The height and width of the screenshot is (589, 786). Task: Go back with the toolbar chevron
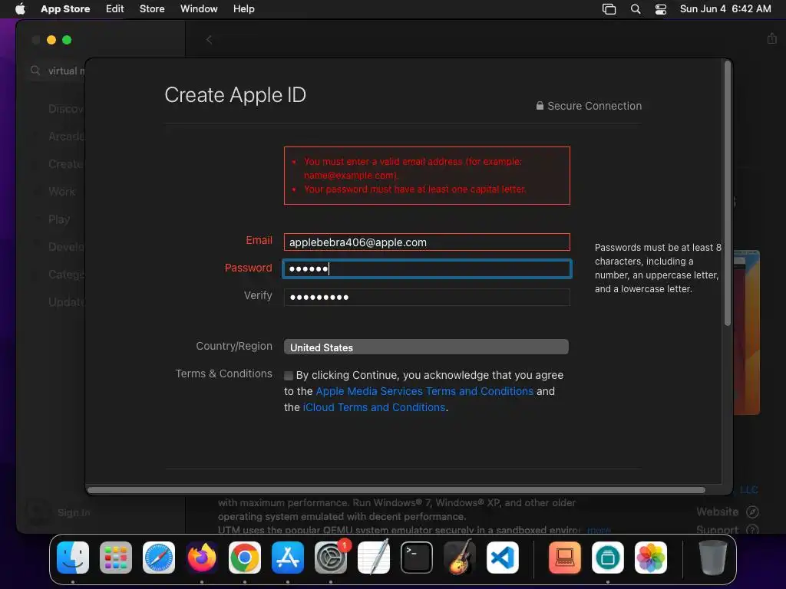209,40
